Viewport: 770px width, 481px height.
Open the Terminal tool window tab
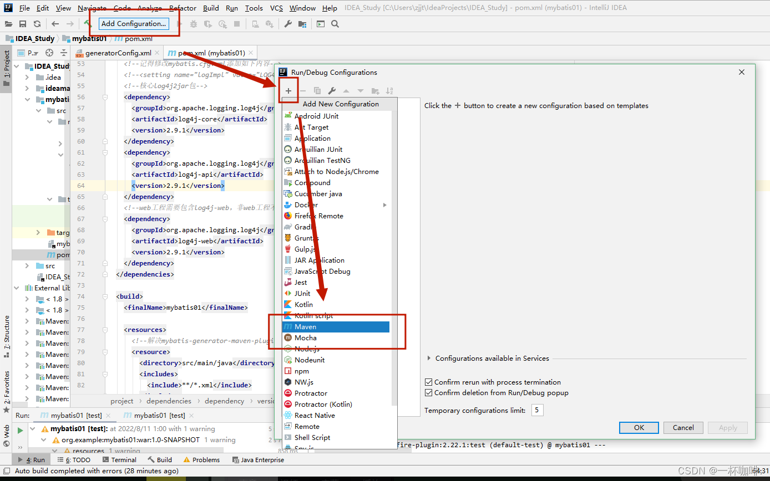tap(119, 460)
